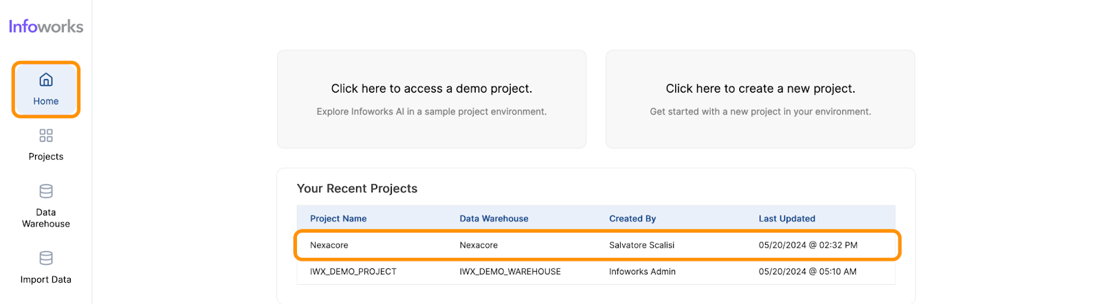The width and height of the screenshot is (1100, 304).
Task: Click the Home house icon in sidebar
Action: tap(46, 80)
